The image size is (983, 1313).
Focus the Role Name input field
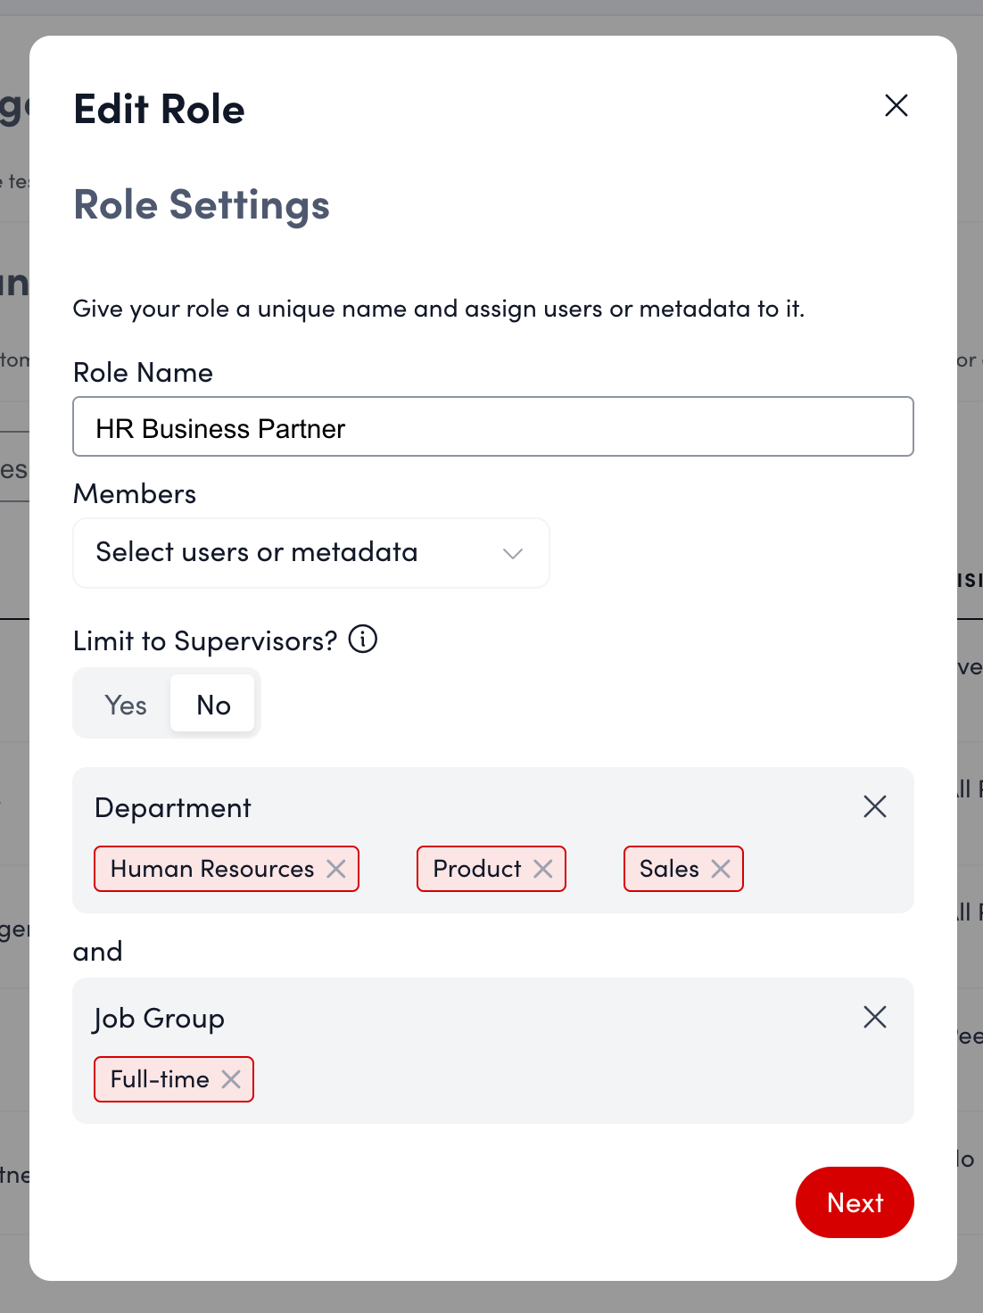click(x=492, y=427)
